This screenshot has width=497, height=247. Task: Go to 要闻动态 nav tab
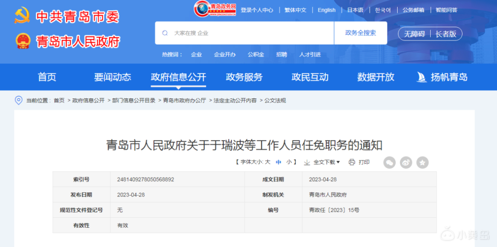click(x=112, y=77)
